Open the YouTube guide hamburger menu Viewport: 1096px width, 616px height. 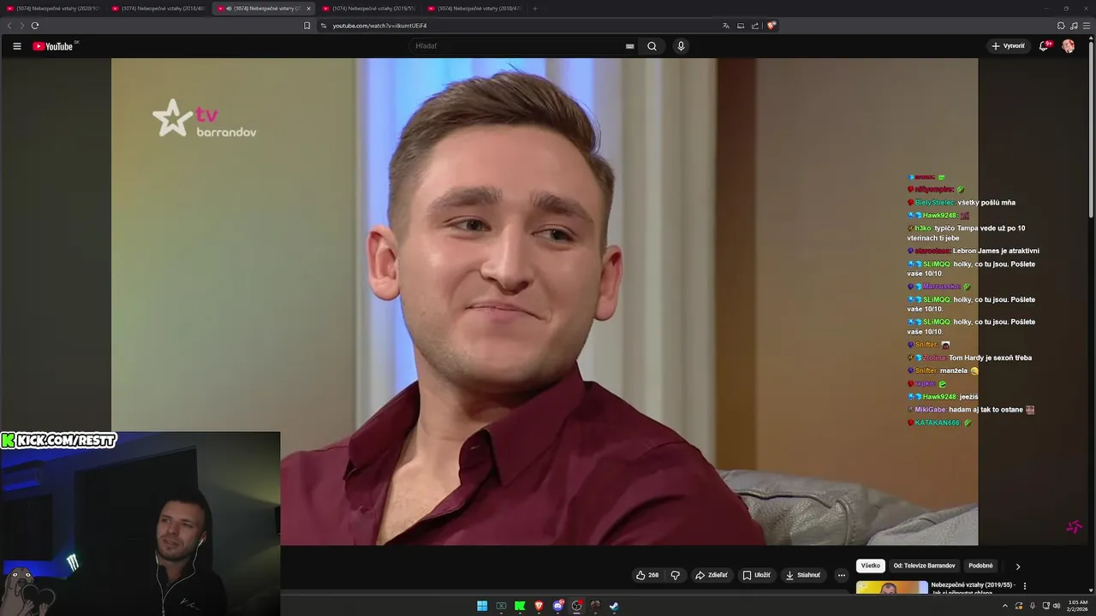(17, 46)
